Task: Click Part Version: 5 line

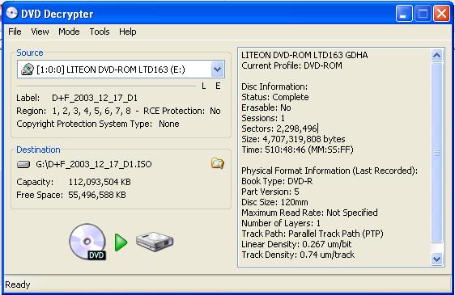Action: [270, 192]
